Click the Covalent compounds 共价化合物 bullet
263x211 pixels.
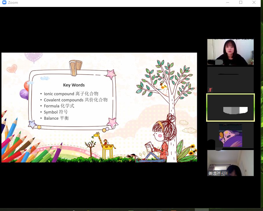click(x=76, y=100)
